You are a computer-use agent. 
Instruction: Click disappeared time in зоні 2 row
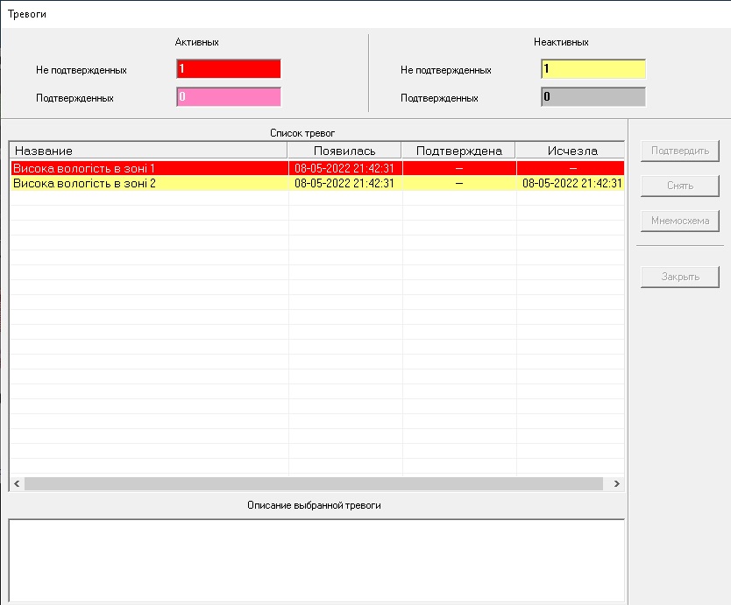click(x=572, y=183)
